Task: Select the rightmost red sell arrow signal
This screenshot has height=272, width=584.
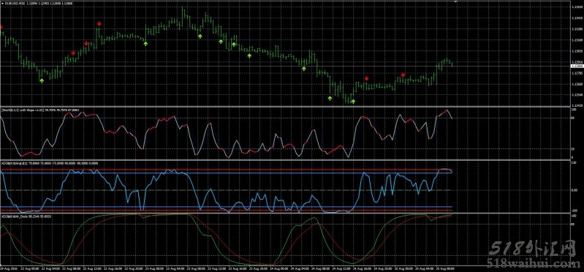Action: click(403, 75)
